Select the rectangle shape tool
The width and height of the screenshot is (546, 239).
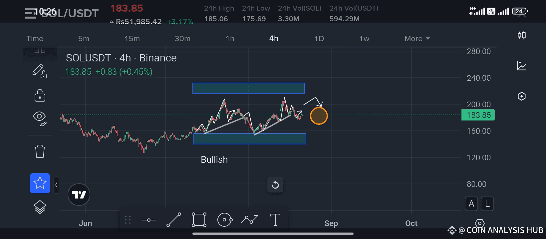199,220
